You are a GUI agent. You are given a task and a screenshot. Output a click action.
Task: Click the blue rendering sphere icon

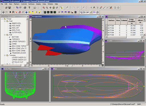pyautogui.click(x=26, y=12)
